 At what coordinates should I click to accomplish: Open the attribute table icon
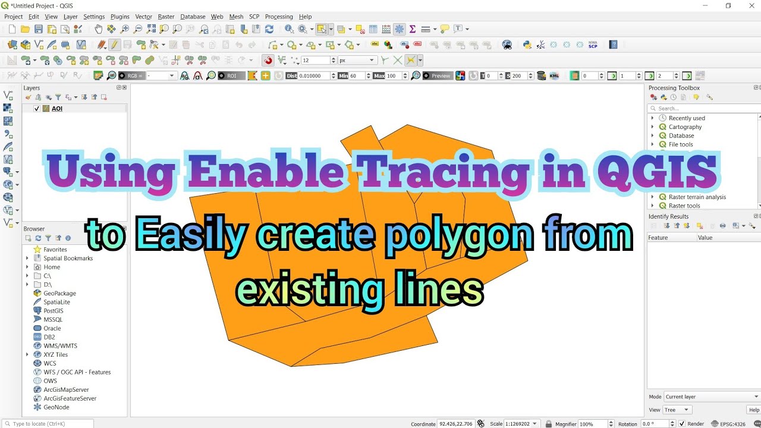click(x=373, y=29)
